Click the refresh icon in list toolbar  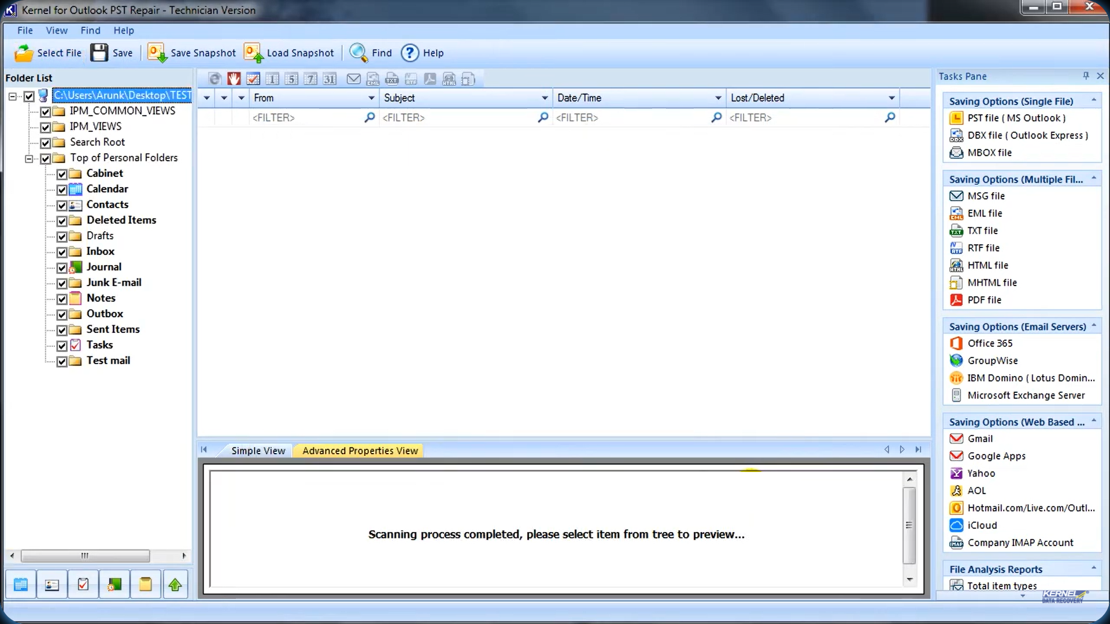click(x=215, y=79)
